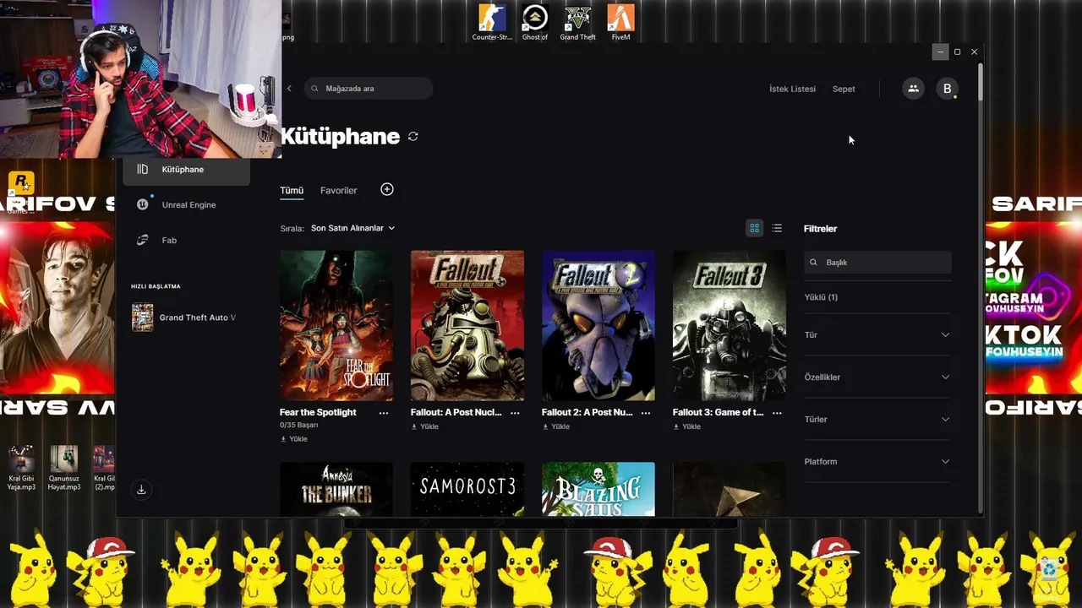Open İstek Listesi wishlist
This screenshot has height=608, width=1082.
(792, 89)
